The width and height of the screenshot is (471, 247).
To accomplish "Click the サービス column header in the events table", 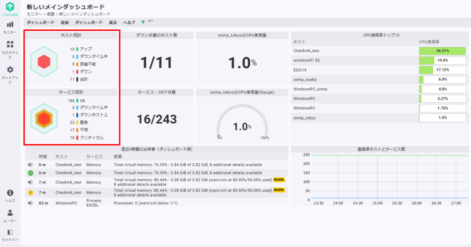I will (x=94, y=157).
